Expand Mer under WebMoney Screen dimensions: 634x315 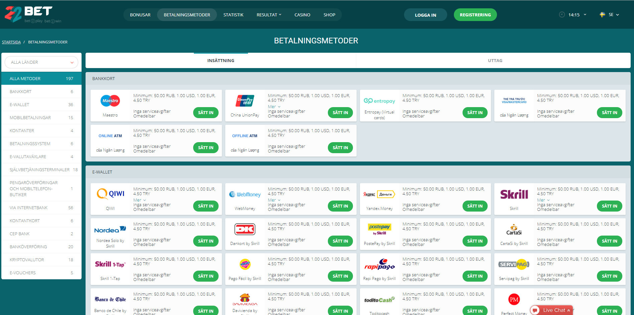pyautogui.click(x=274, y=200)
